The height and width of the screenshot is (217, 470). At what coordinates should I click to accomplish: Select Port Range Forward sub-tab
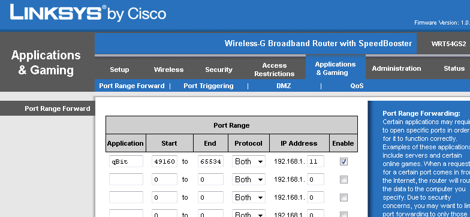pyautogui.click(x=132, y=86)
